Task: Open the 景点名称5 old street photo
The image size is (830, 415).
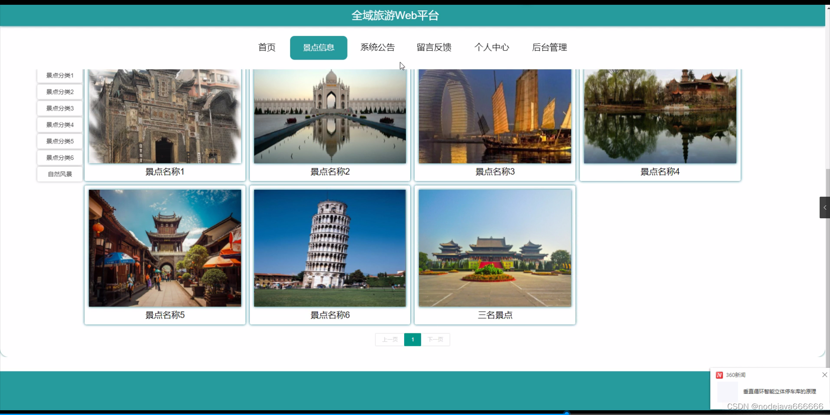Action: [x=165, y=248]
